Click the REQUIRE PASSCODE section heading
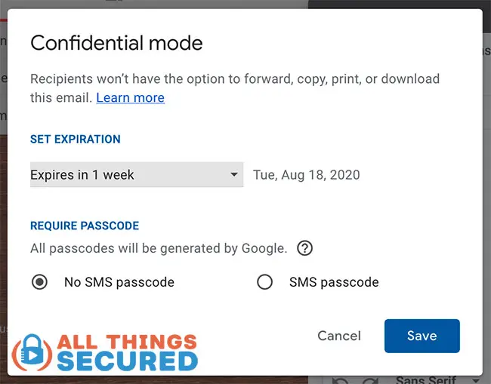 coord(85,225)
